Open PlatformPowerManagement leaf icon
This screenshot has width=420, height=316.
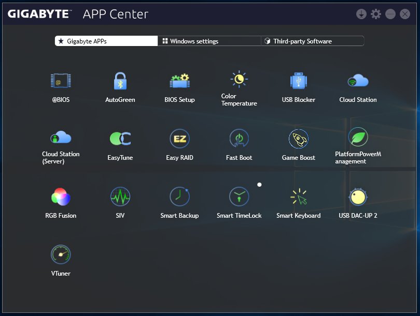[x=358, y=137]
